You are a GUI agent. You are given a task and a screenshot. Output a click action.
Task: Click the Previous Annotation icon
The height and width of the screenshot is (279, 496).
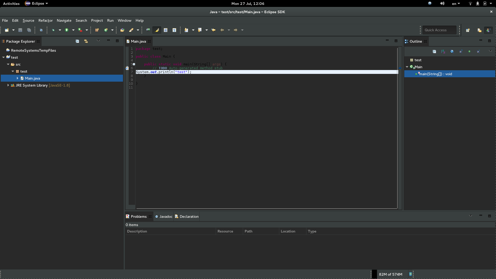click(200, 30)
